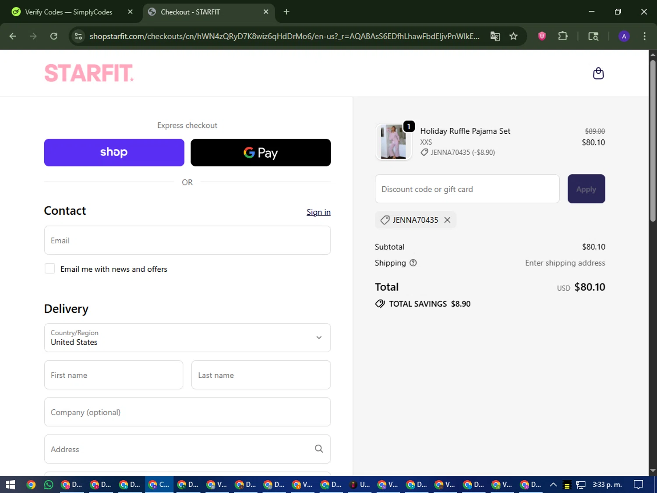Click the page vertical scrollbar thumb

pyautogui.click(x=653, y=140)
